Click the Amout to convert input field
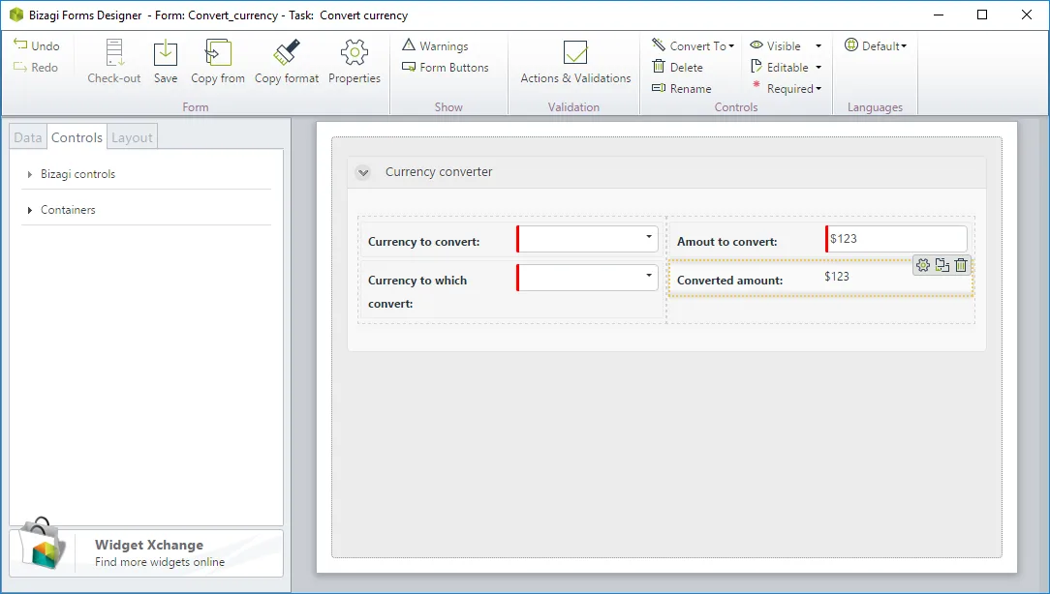Viewport: 1050px width, 594px height. pyautogui.click(x=897, y=239)
